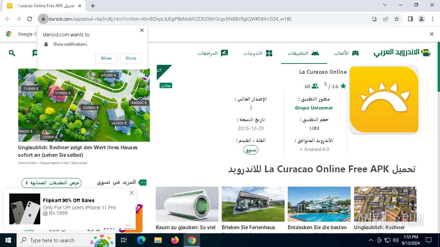
Task: Click the La Curacao Online app title
Action: [x=323, y=72]
